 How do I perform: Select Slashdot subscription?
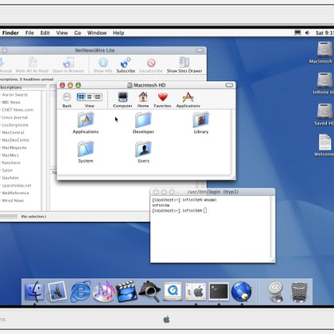[x=10, y=178]
